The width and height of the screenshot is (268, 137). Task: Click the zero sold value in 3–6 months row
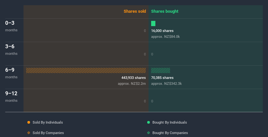coord(145,54)
